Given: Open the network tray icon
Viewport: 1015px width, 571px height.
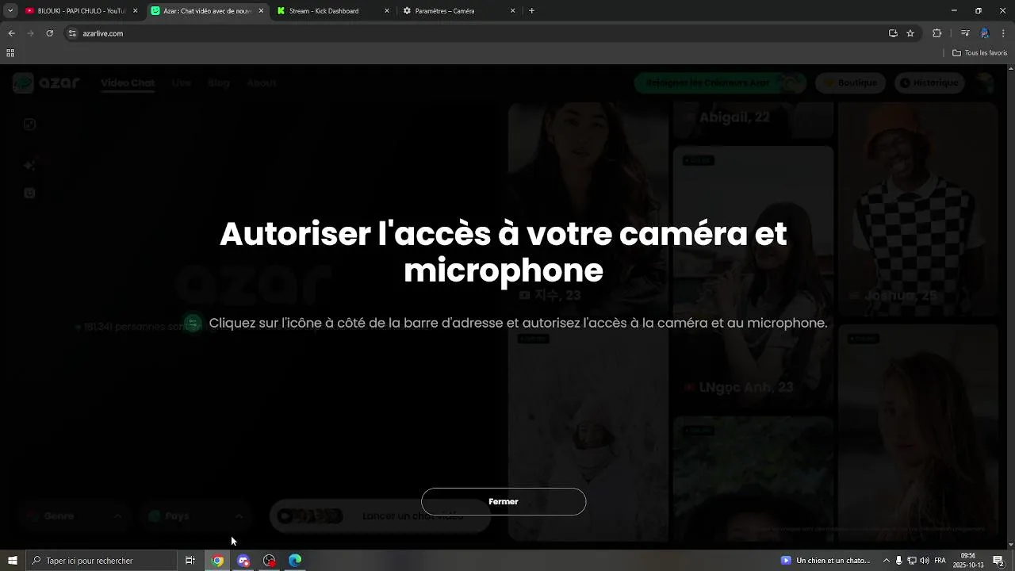Looking at the screenshot, I should tap(912, 561).
